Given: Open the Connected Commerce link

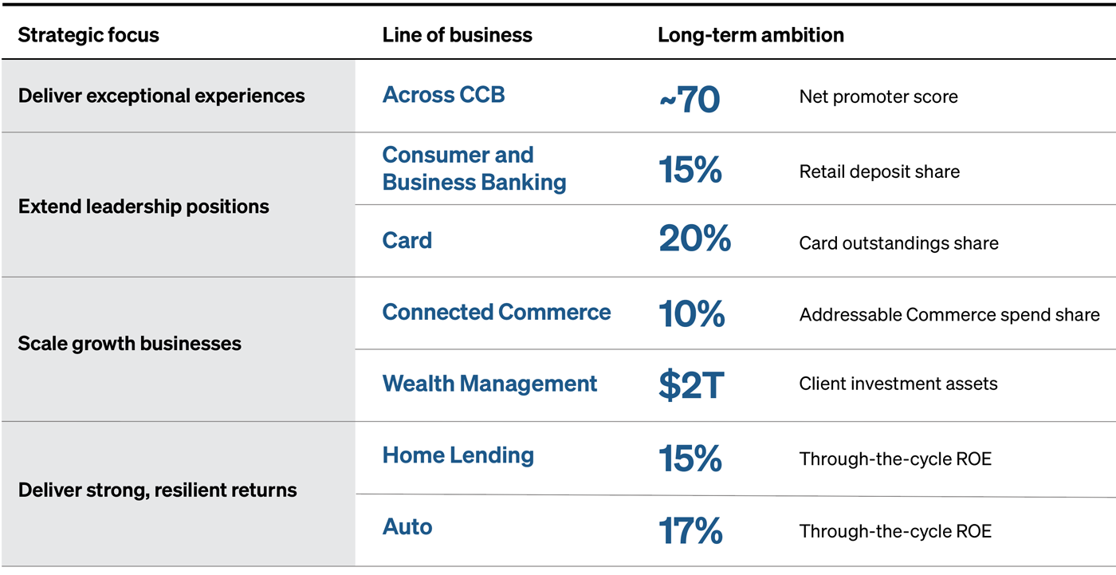Looking at the screenshot, I should (x=496, y=312).
